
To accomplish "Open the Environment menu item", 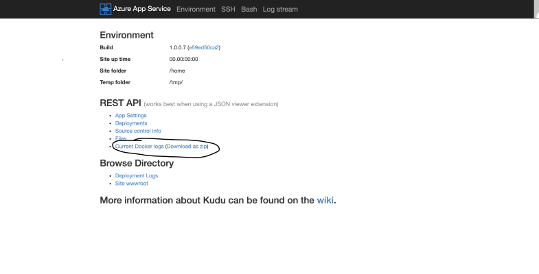I will pos(196,10).
